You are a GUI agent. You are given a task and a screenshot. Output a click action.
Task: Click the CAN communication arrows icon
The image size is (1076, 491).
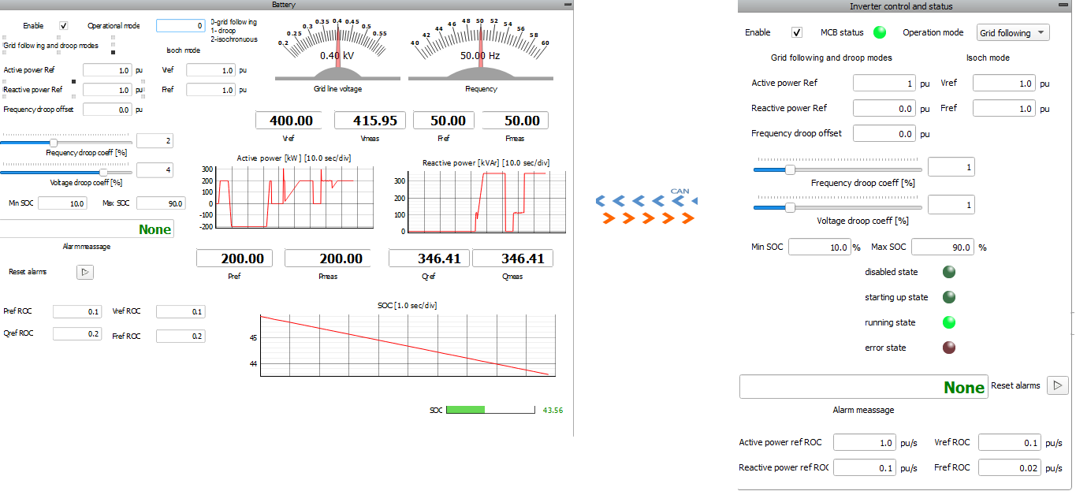(646, 209)
